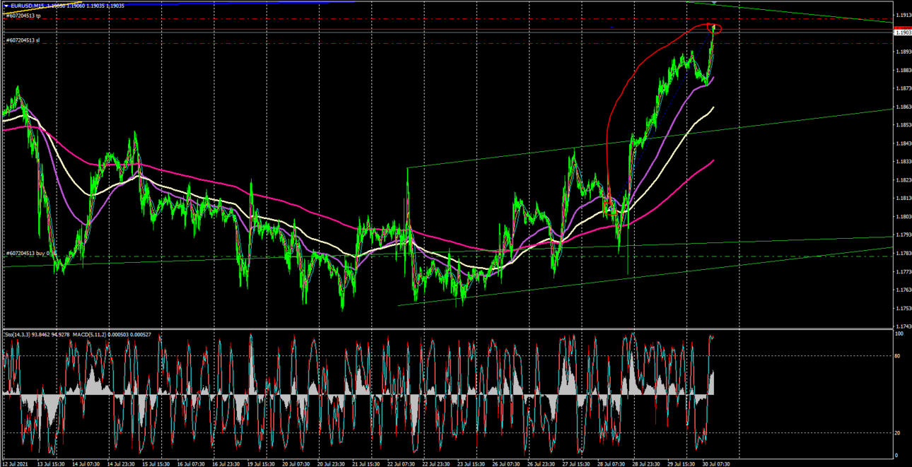This screenshot has width=912, height=467.
Task: Click the 1.1863 price scale label
Action: [x=903, y=107]
